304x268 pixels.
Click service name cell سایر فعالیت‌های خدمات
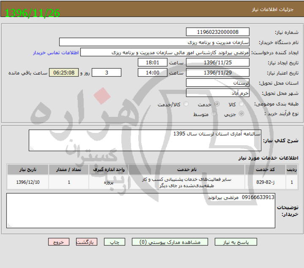(x=187, y=182)
